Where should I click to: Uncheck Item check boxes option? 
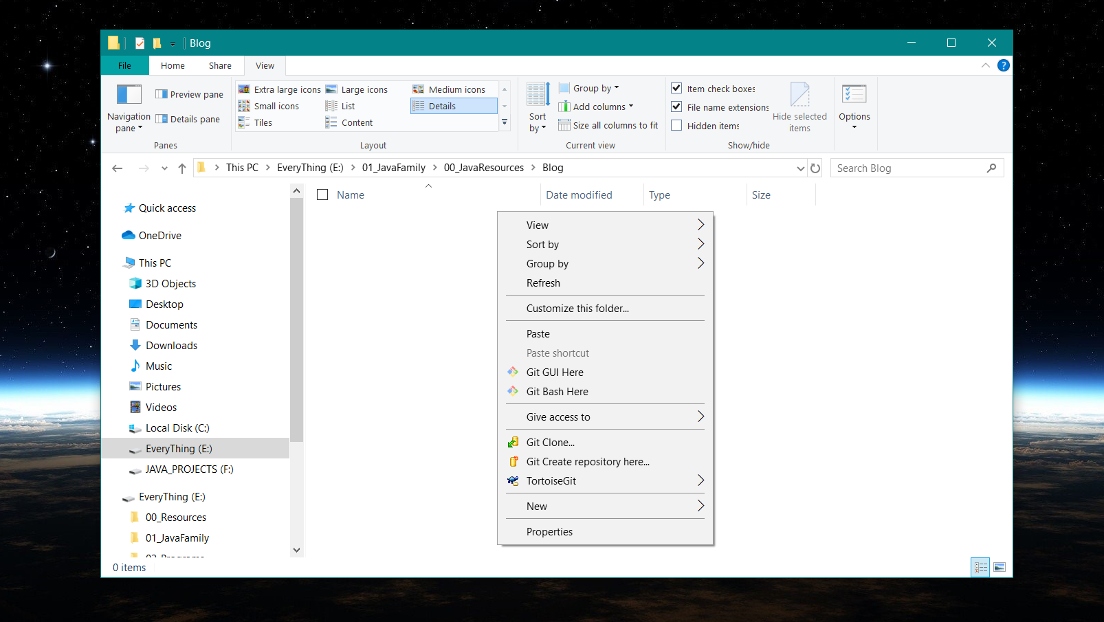(x=676, y=89)
